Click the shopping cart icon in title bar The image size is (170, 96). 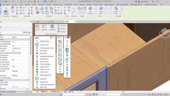153,2
